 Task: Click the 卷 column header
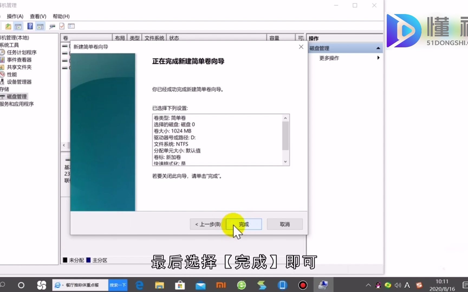pos(86,38)
